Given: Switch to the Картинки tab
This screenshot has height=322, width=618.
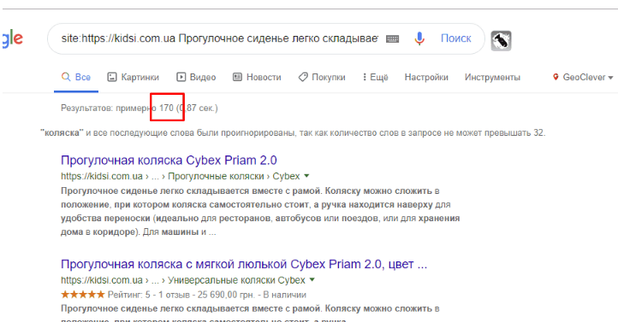Looking at the screenshot, I should pyautogui.click(x=134, y=77).
